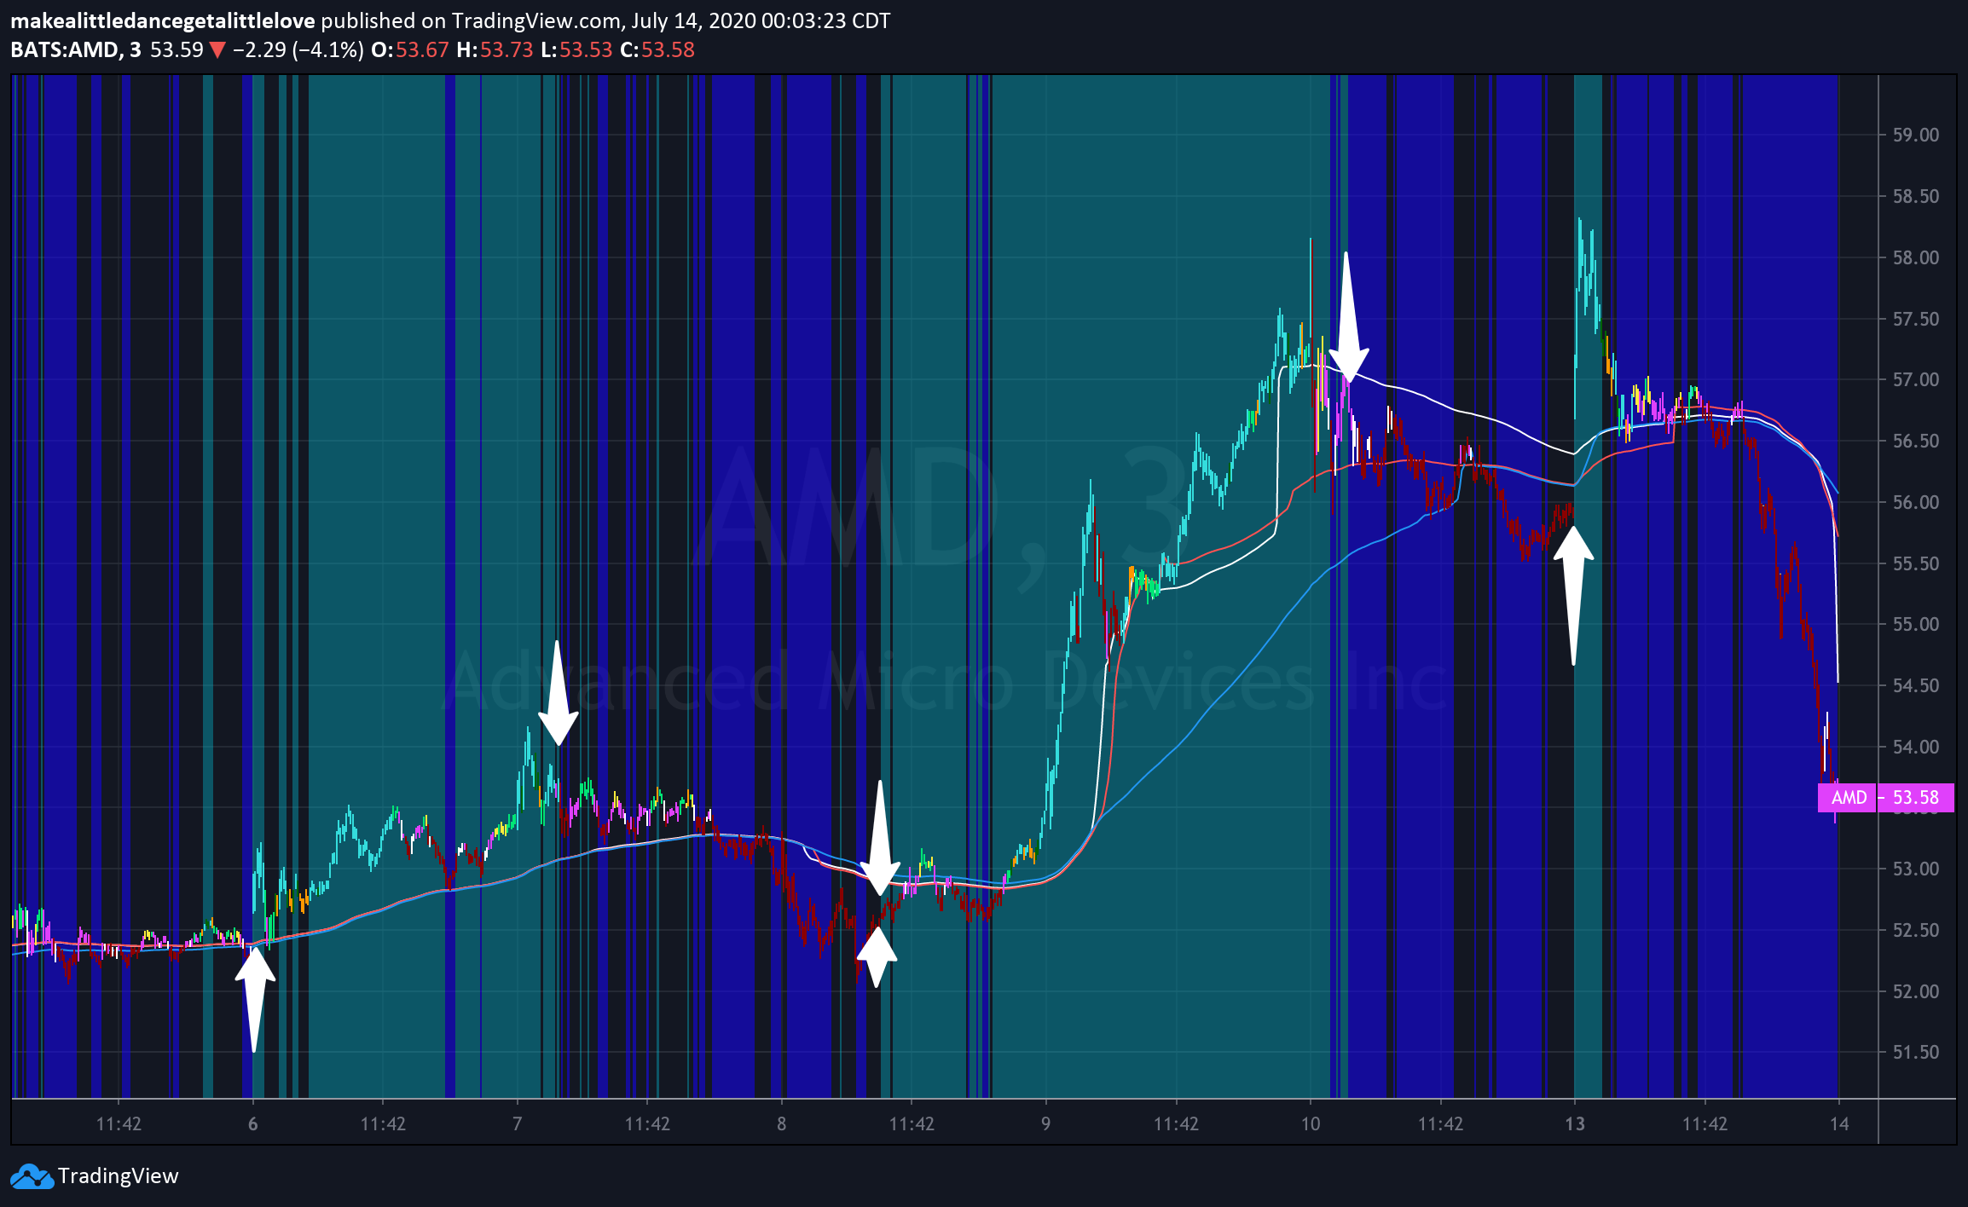
Task: Click the open value O:53.67
Action: pos(410,49)
